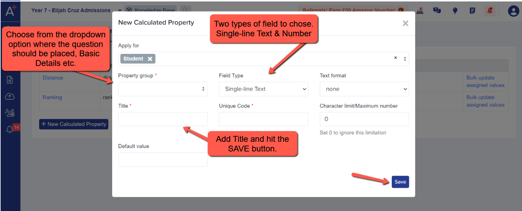This screenshot has height=211, width=522.
Task: Clear all selections in Apply for field
Action: 395,58
